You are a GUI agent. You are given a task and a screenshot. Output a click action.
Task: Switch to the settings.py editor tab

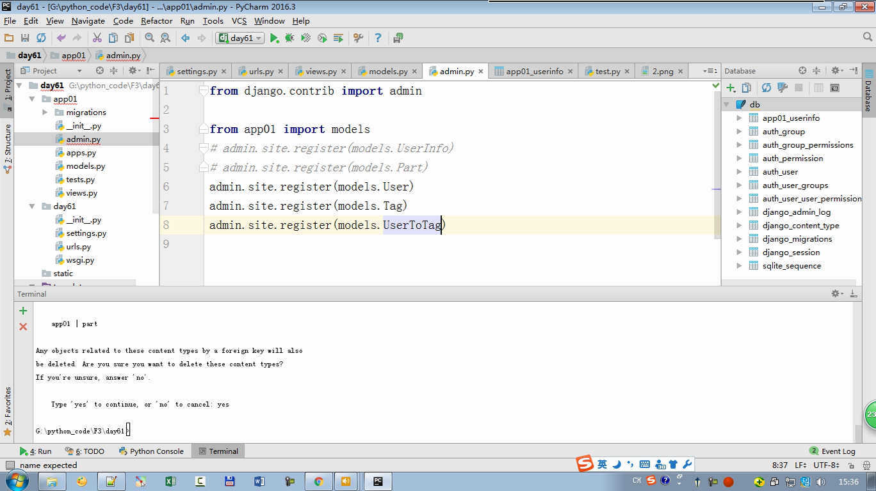click(x=196, y=71)
